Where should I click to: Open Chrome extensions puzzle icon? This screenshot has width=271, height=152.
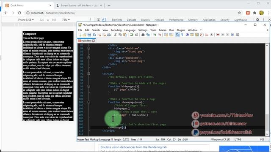[x=254, y=13]
